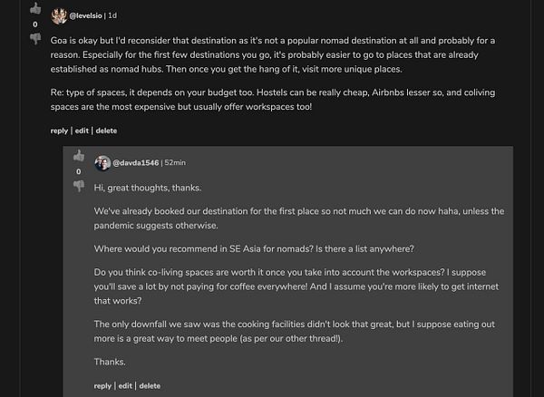The image size is (544, 397).
Task: Downvote the @davda1546 reply
Action: 79,186
